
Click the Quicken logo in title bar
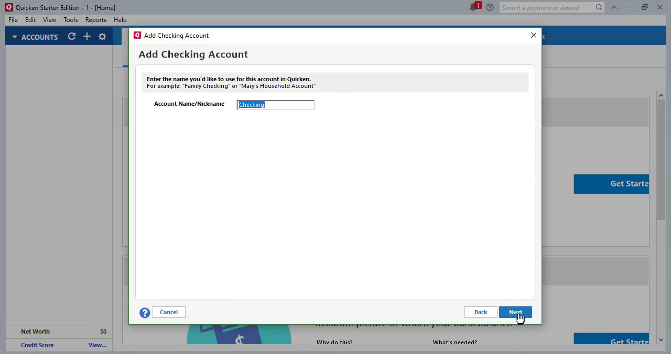click(x=8, y=7)
